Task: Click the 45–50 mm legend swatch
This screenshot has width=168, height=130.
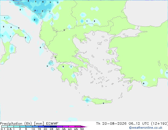Action: (x=78, y=127)
